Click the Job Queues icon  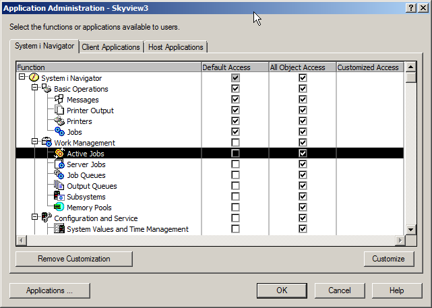click(x=59, y=175)
